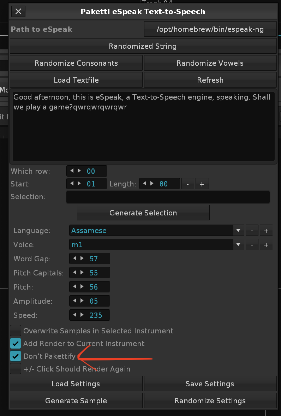The height and width of the screenshot is (416, 281).
Task: Enable Overwrite Samples in Selected Instrument
Action: tap(16, 331)
